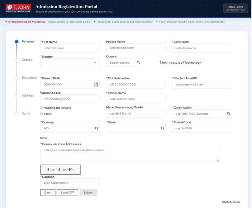252x210 pixels.
Task: Click the 2026-2027 Academic Year badge
Action: 235,8
